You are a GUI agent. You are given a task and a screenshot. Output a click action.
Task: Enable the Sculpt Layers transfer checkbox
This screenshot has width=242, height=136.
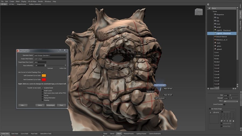tap(42, 91)
